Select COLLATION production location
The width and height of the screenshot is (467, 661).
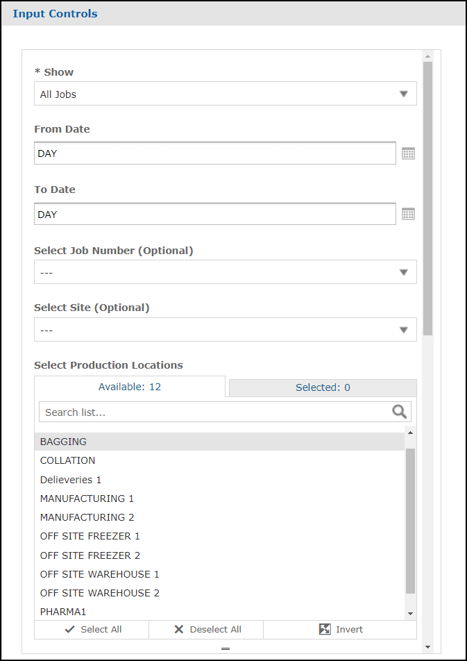coord(68,460)
